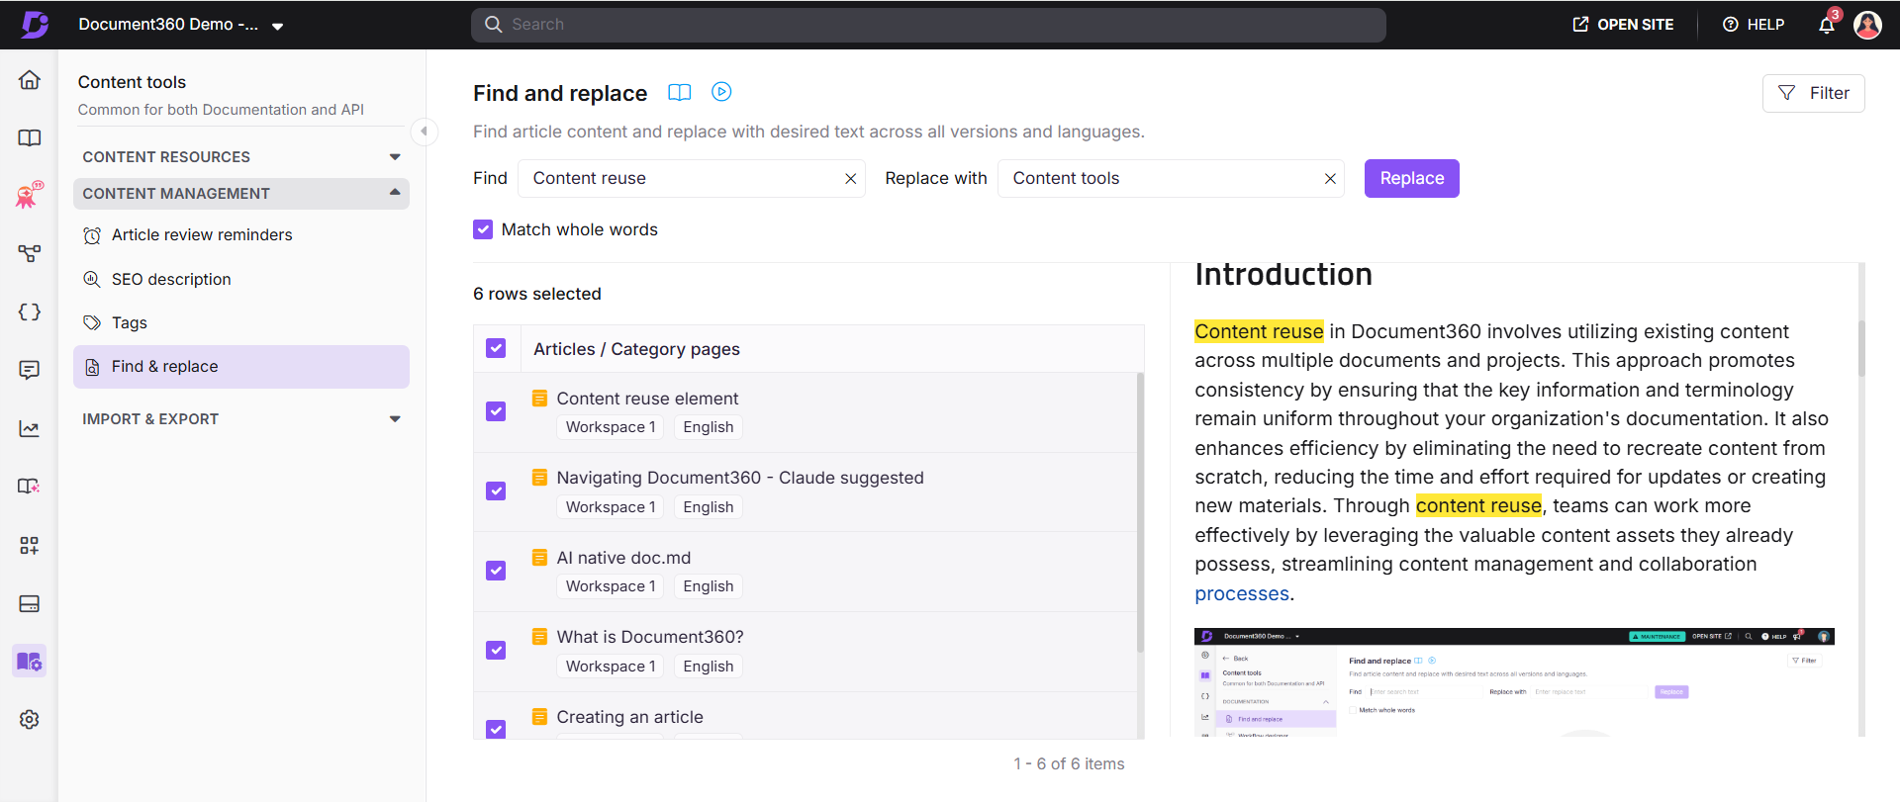
Task: Open the Settings gear sidebar icon
Action: [30, 720]
